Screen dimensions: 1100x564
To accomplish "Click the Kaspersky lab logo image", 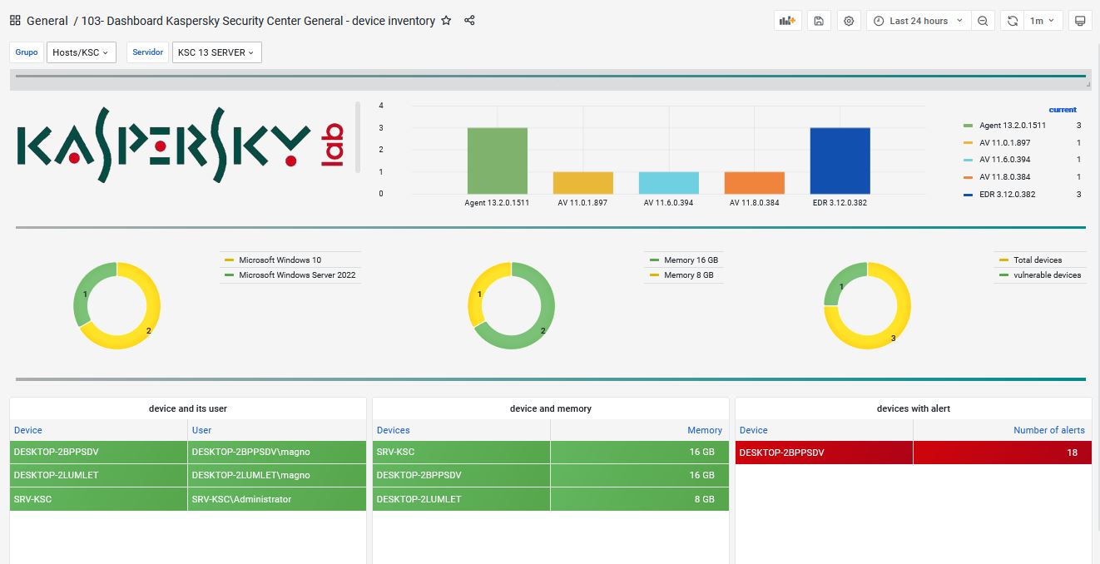I will (x=181, y=146).
